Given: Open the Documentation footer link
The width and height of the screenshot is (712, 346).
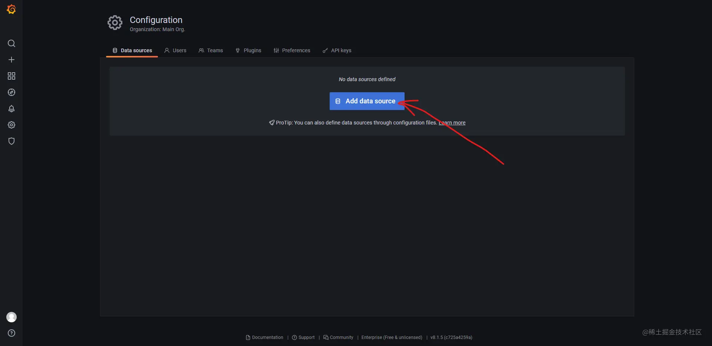Looking at the screenshot, I should (265, 337).
